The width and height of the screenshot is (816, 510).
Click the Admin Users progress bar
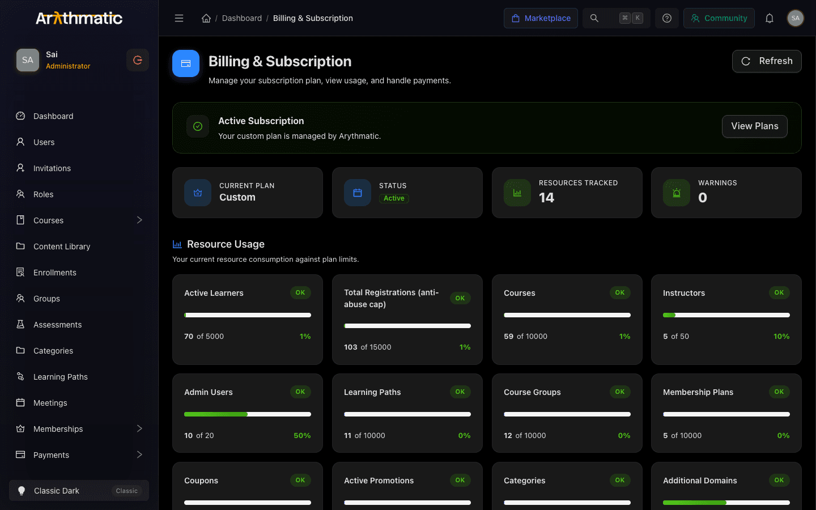pyautogui.click(x=248, y=414)
